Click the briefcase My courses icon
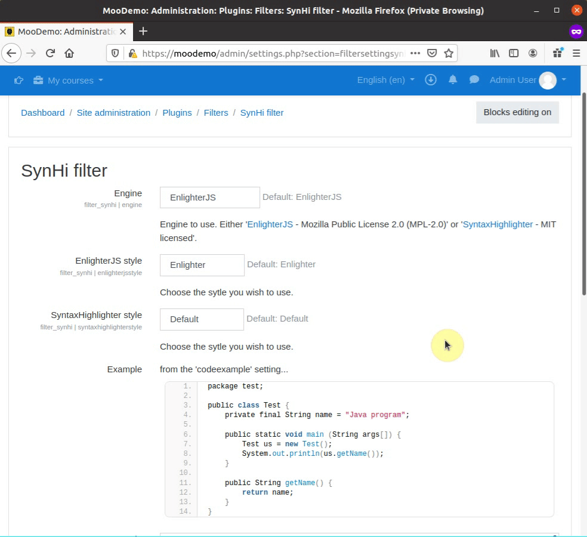587x537 pixels. pos(38,80)
